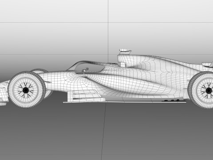Viewport: 213px width, 160px height.
Task: Pick the camera pod atop the airbox
Action: point(126,50)
